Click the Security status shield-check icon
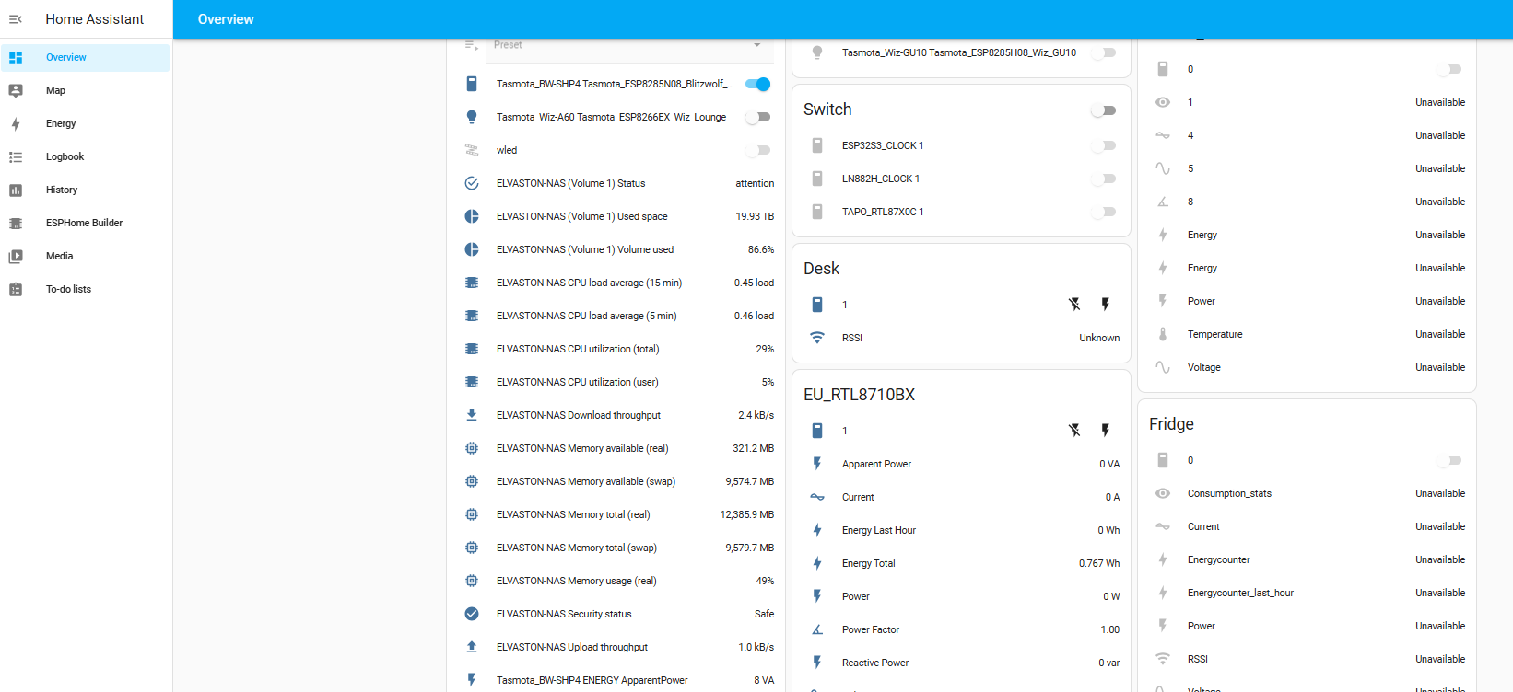Screen dimensions: 1513x692 click(x=472, y=614)
